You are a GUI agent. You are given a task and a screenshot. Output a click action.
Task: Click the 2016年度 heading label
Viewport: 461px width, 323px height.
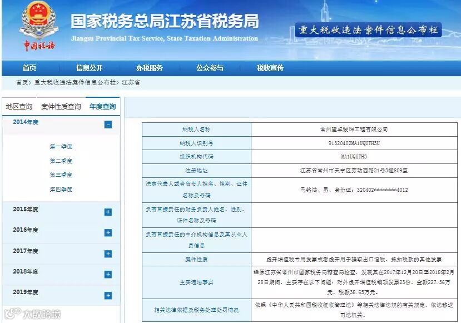pos(26,230)
